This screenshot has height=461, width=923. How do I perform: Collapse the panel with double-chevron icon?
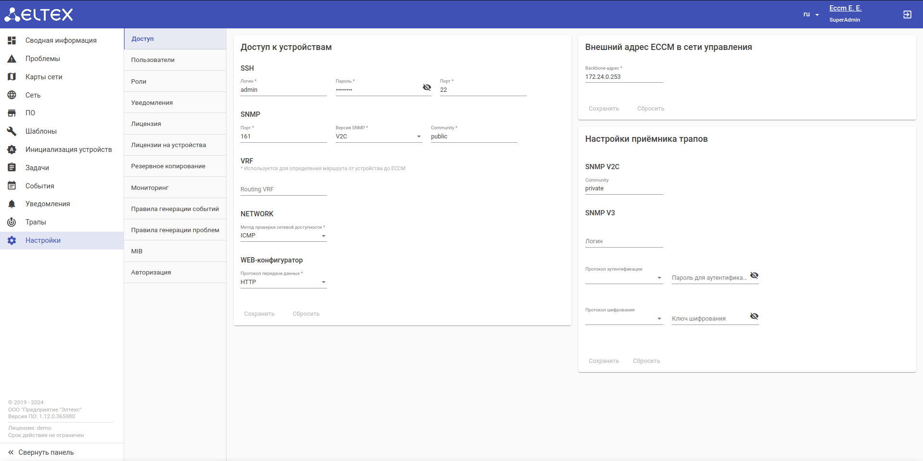(x=11, y=452)
